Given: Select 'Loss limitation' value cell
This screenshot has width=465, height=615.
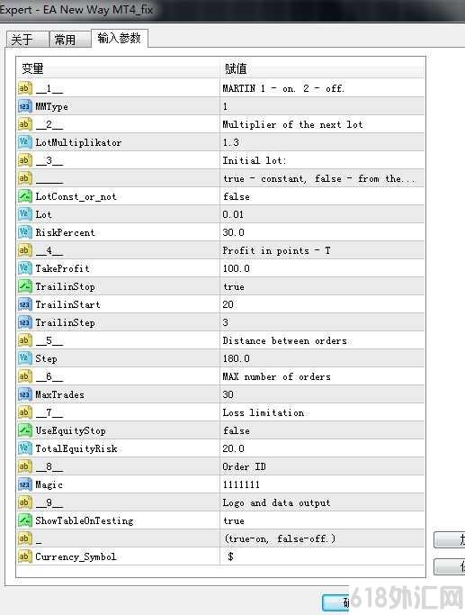Looking at the screenshot, I should 322,412.
